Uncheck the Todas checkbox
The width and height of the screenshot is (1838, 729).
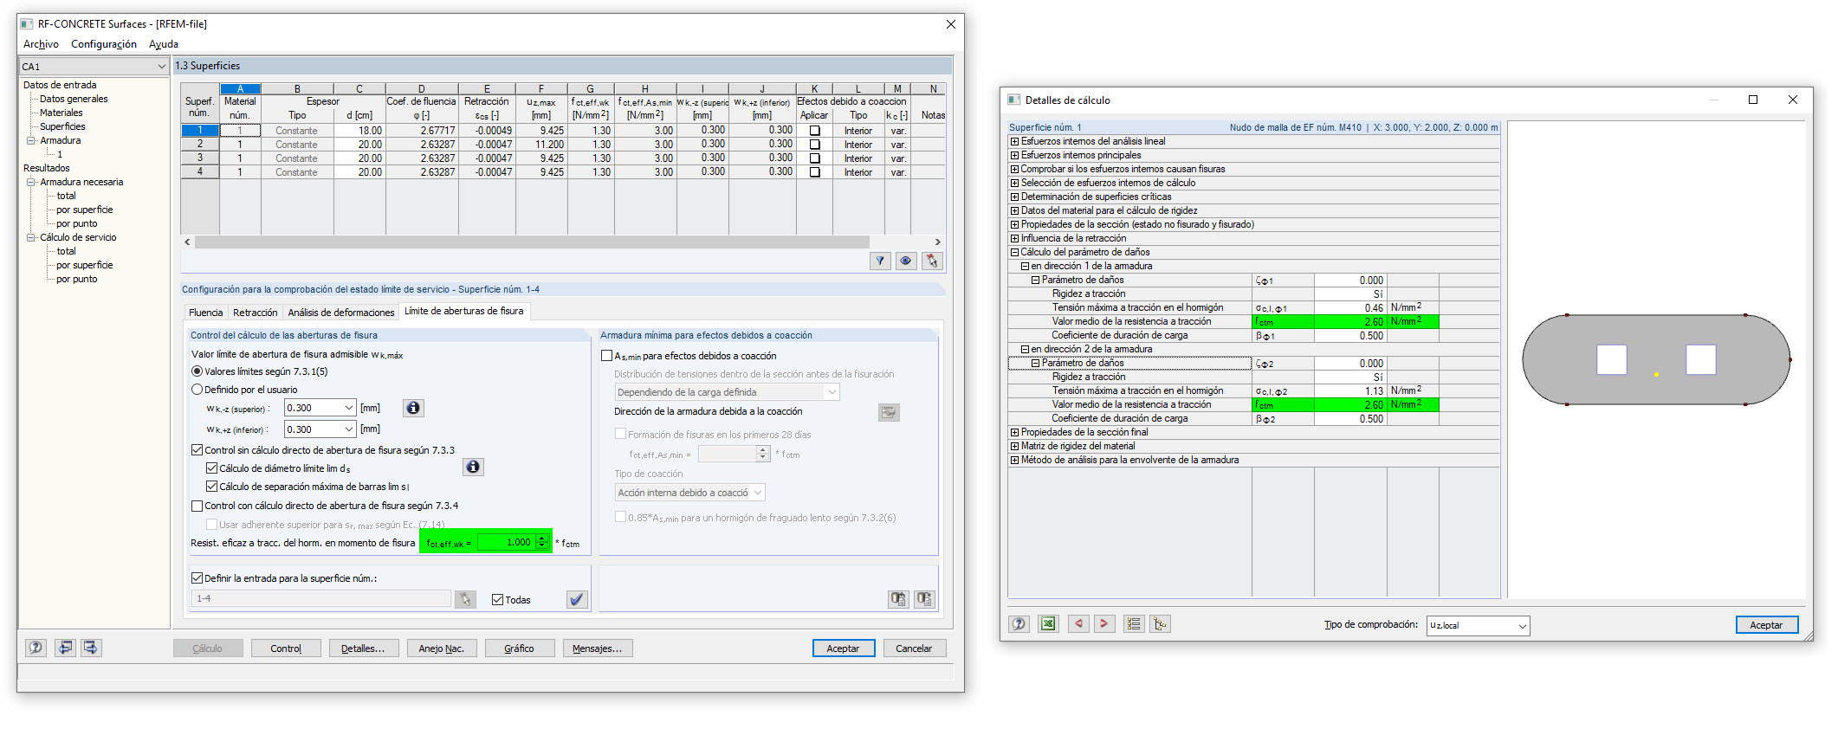click(498, 600)
